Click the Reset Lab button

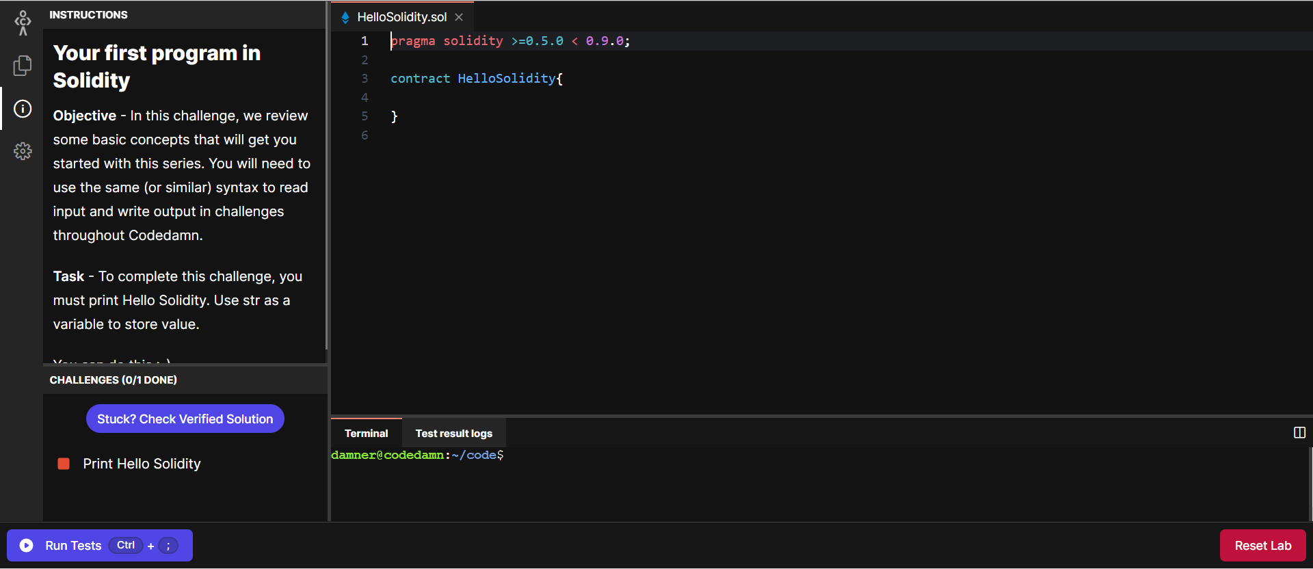(1262, 546)
